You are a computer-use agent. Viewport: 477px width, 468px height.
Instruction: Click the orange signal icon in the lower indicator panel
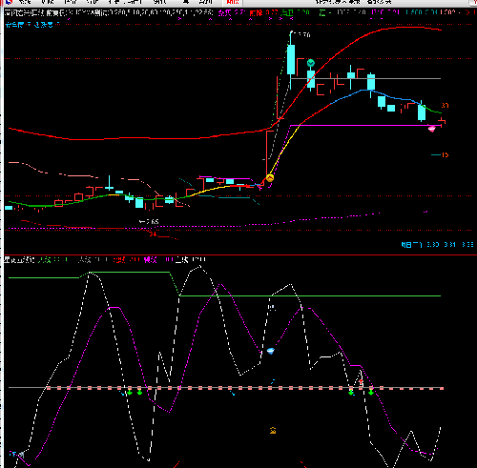[273, 431]
